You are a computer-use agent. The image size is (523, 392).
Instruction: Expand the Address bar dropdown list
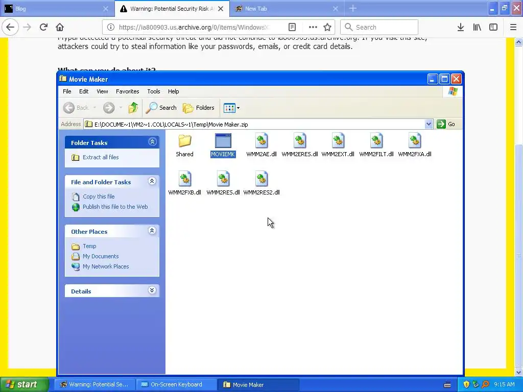pos(429,125)
